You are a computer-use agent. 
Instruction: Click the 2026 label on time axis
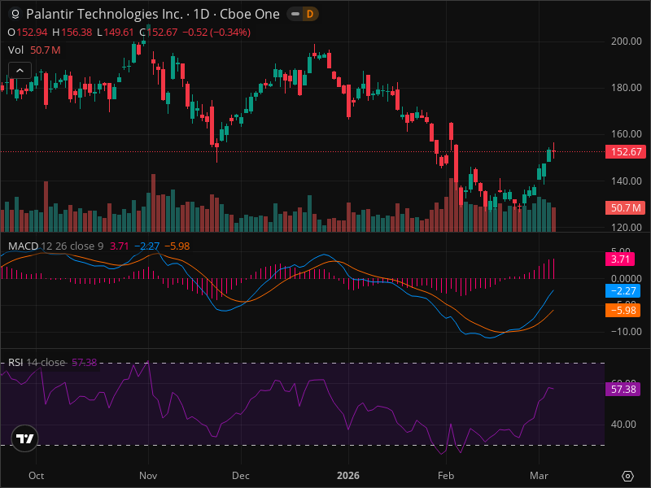tap(348, 476)
